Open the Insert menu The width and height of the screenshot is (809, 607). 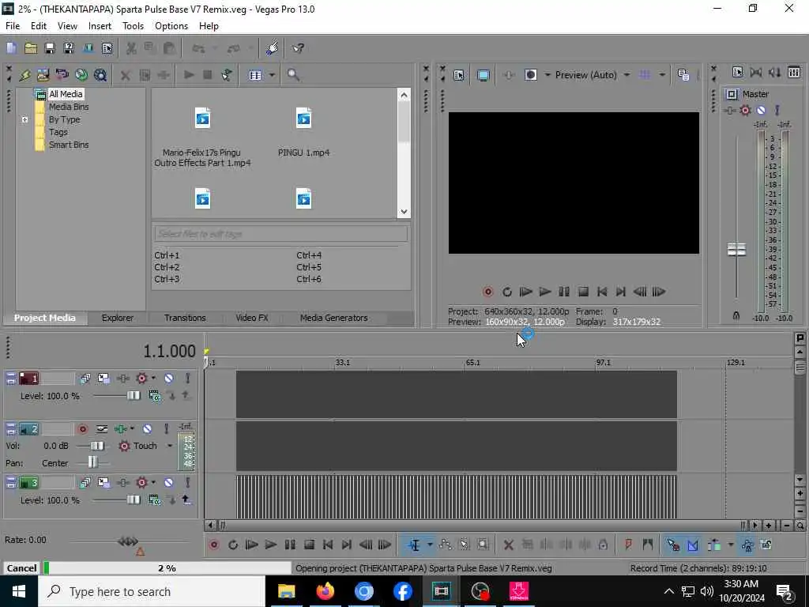[x=100, y=26]
